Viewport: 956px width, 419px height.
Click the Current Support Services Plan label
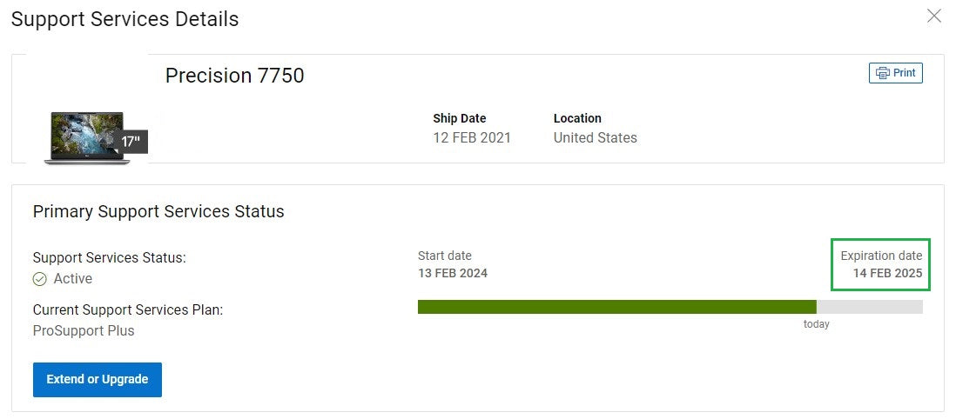tap(128, 309)
